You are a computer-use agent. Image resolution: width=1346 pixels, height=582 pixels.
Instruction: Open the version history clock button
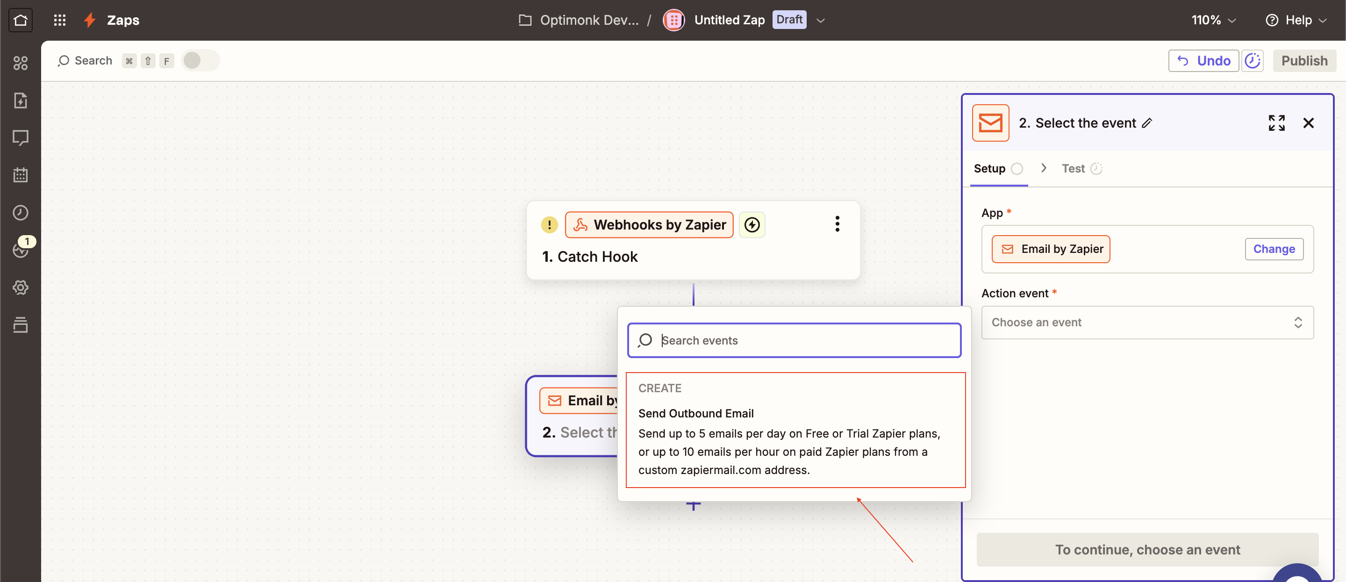1252,61
